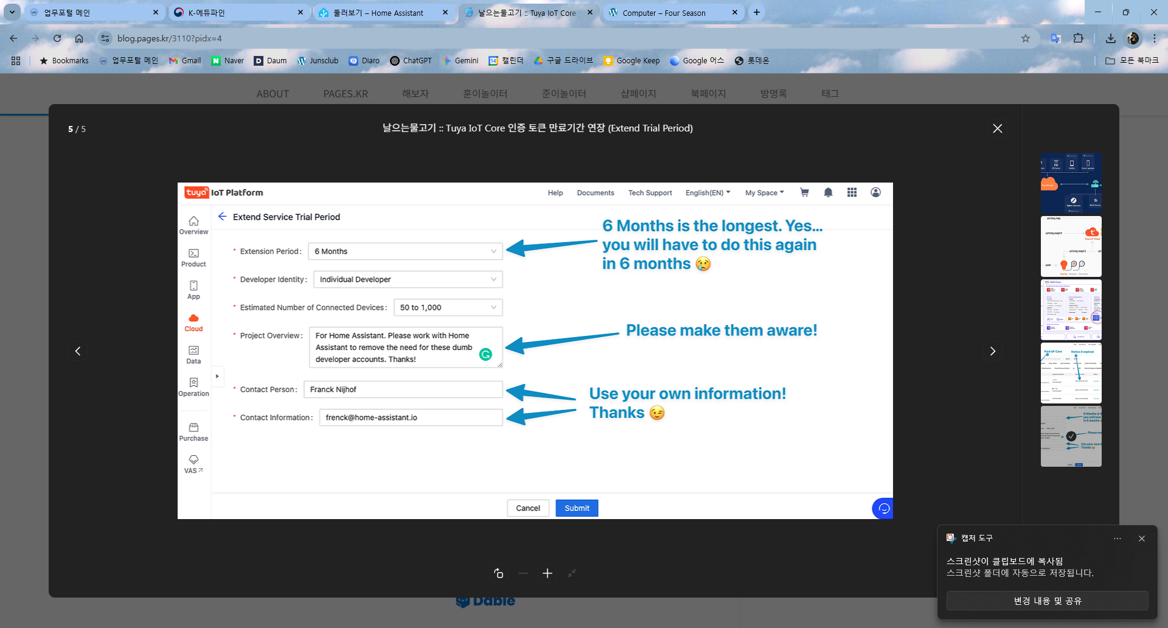Bookmark this page with the star icon
Screen dimensions: 1168x628
pyautogui.click(x=1026, y=38)
